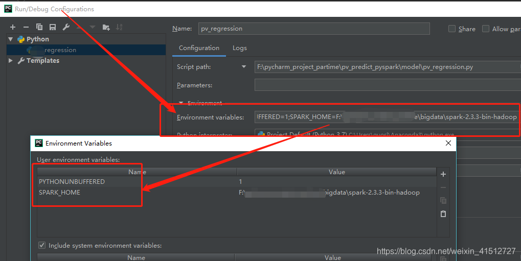Screen dimensions: 521x261
Task: Click the Parameters input field
Action: (x=387, y=85)
